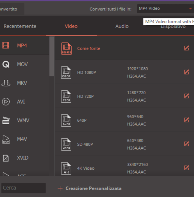The image size is (194, 197).
Task: Click the Converti tutti i file in label
Action: tap(111, 9)
